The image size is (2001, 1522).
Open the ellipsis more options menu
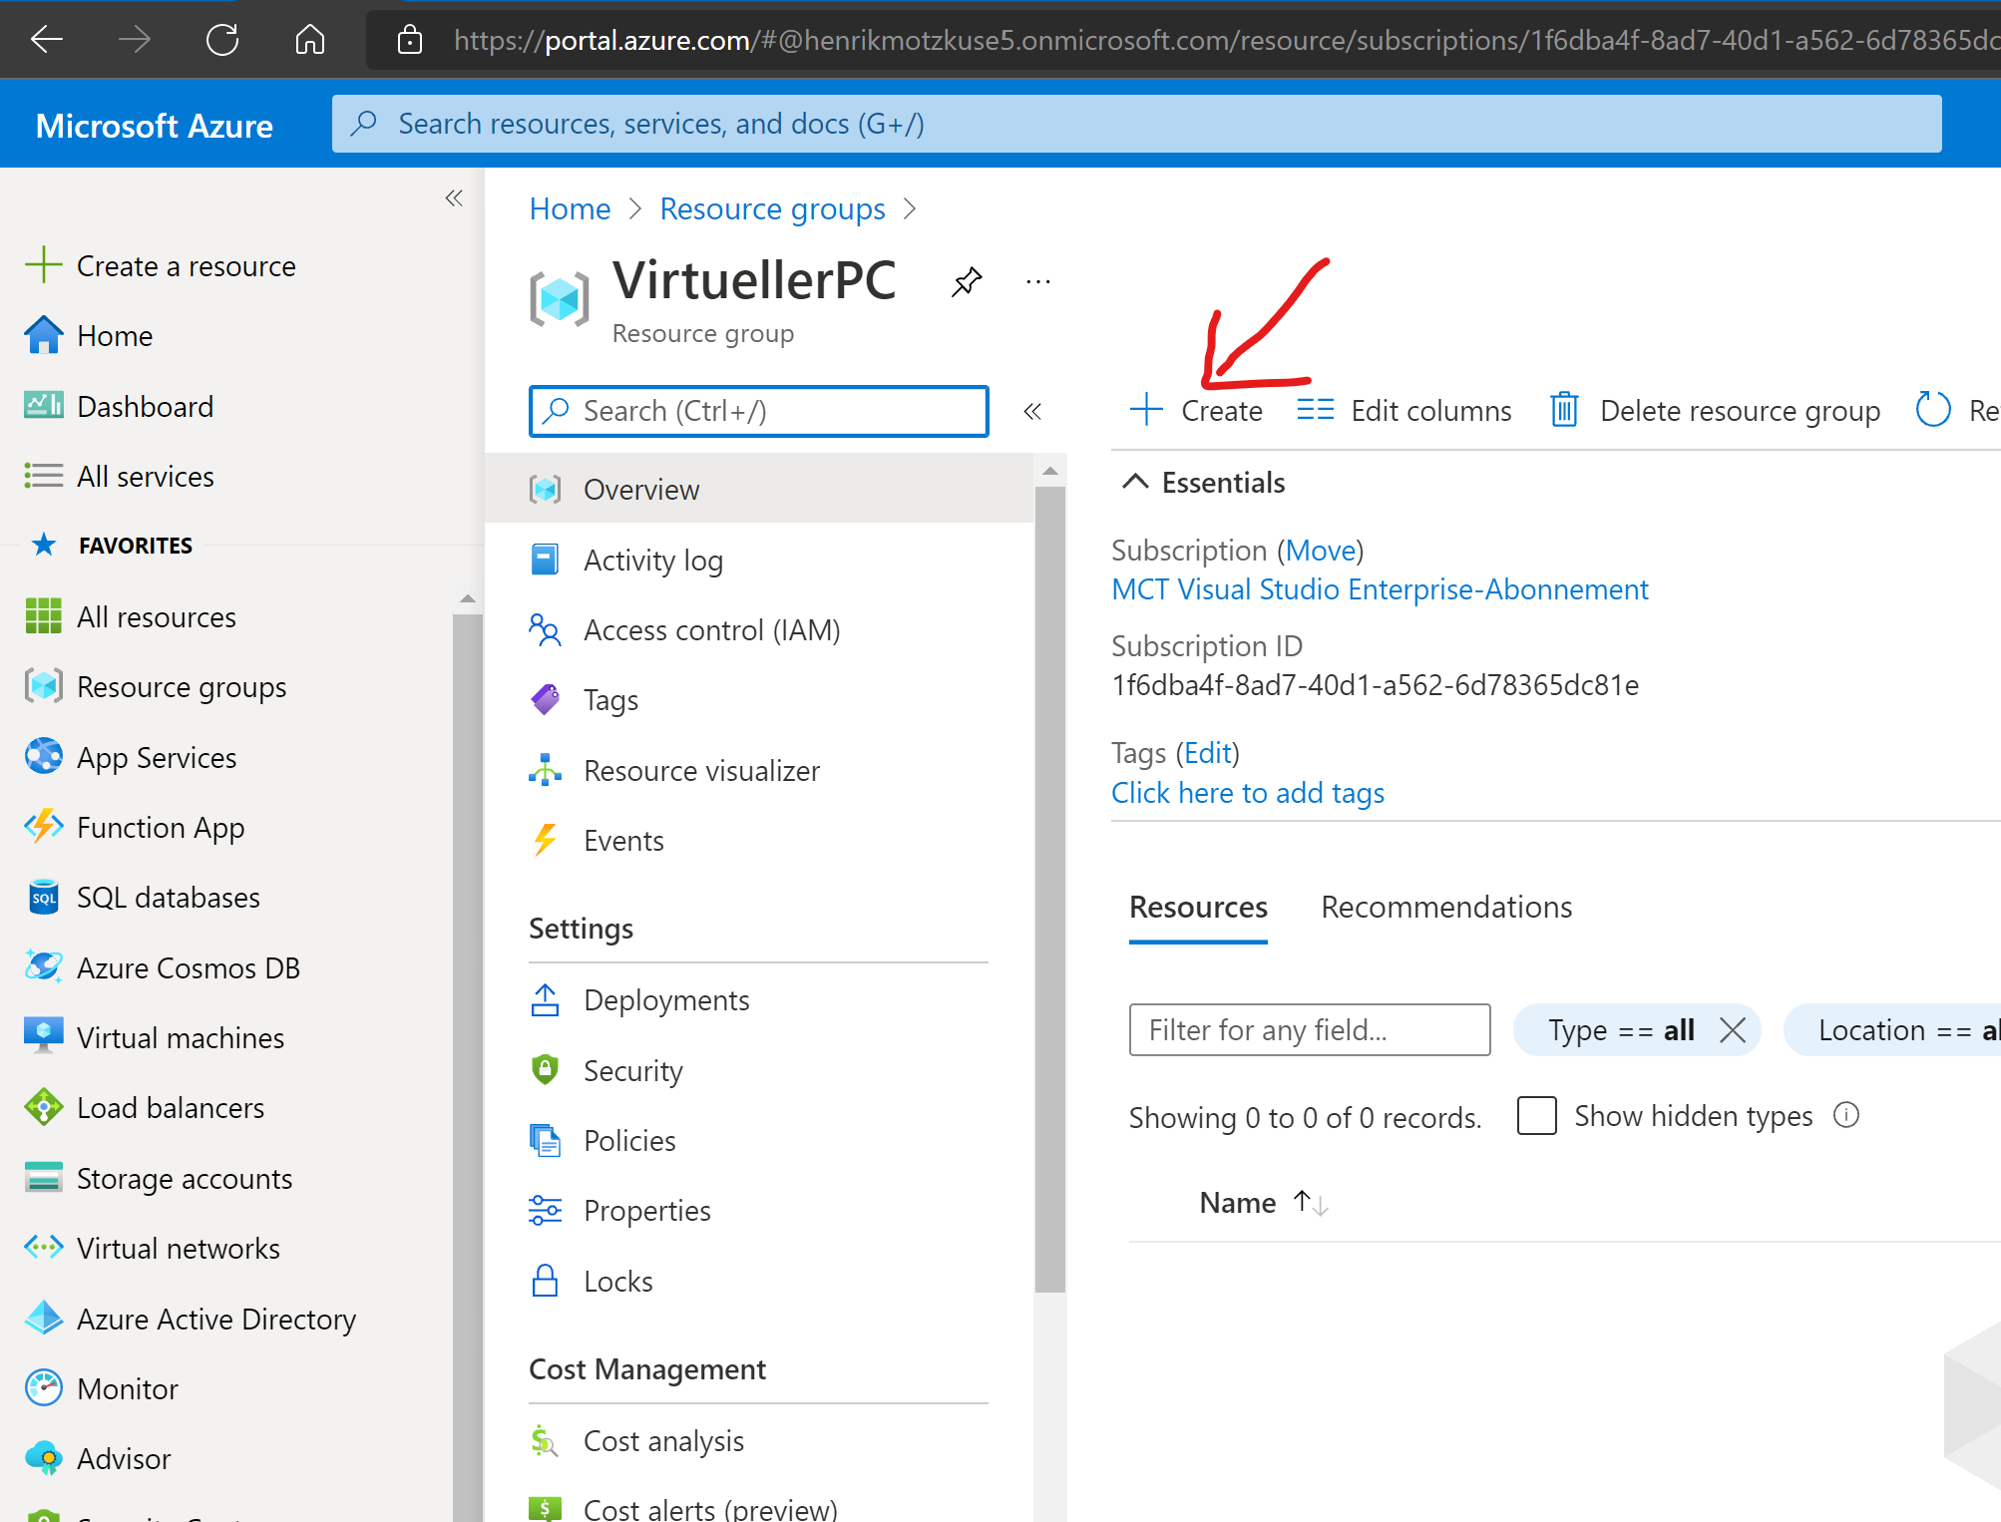(1037, 282)
